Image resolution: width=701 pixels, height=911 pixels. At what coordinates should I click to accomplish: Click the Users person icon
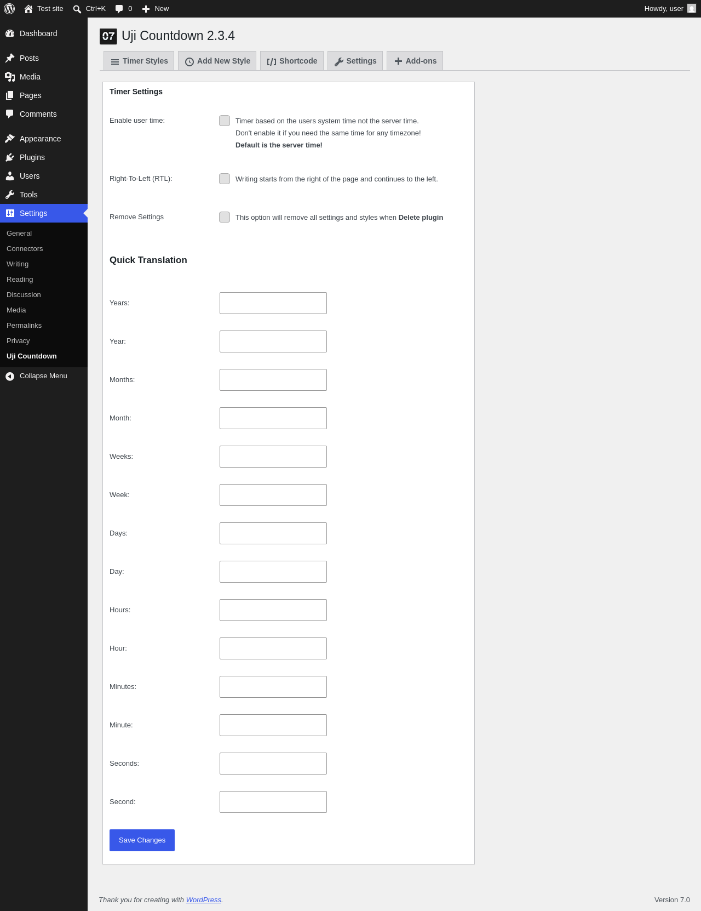tap(10, 176)
